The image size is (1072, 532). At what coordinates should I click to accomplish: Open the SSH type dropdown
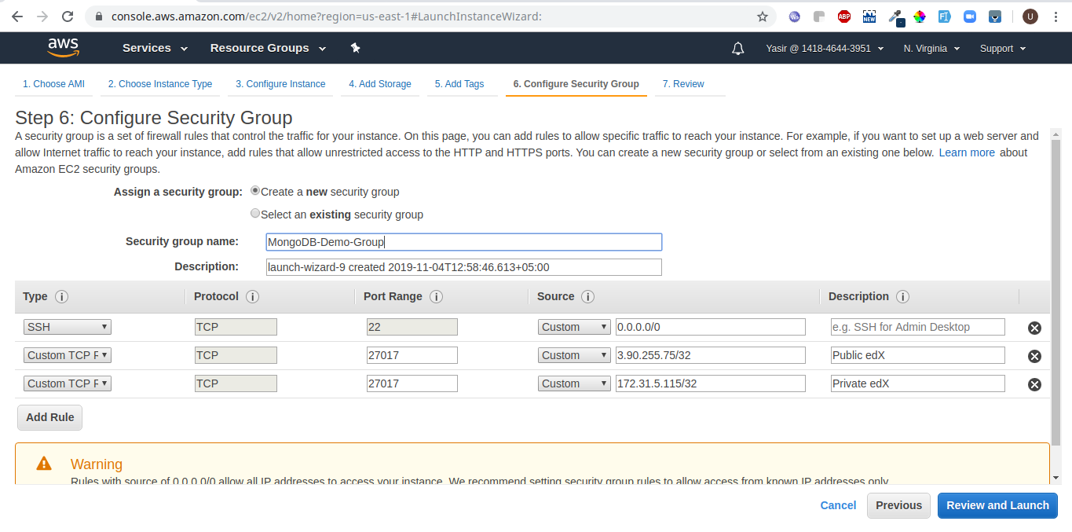68,327
